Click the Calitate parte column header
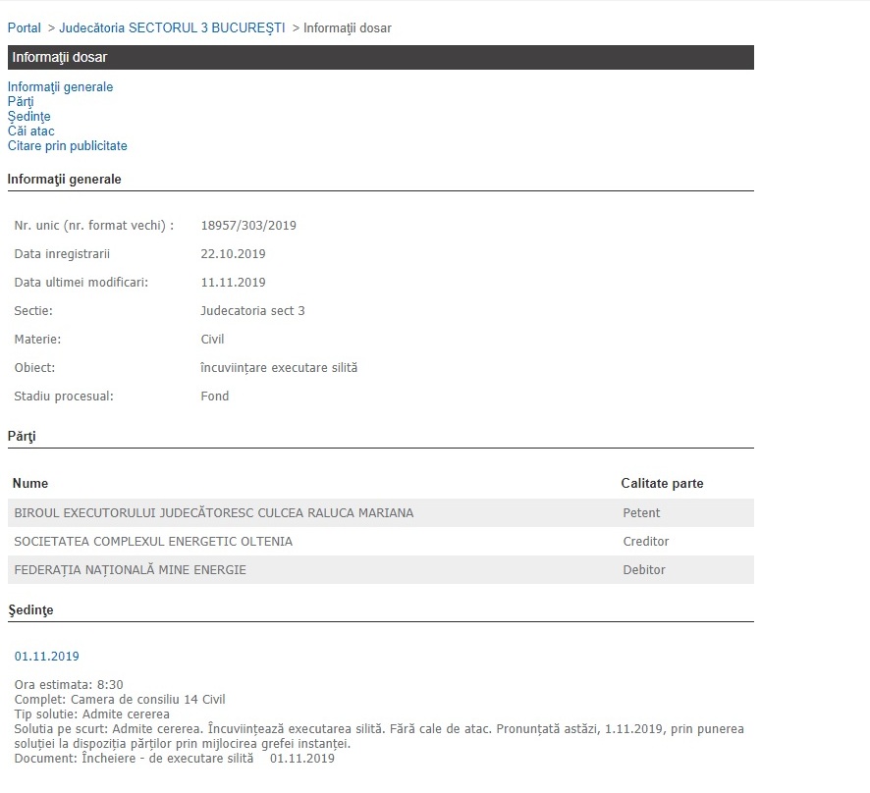This screenshot has height=793, width=870. 662,484
